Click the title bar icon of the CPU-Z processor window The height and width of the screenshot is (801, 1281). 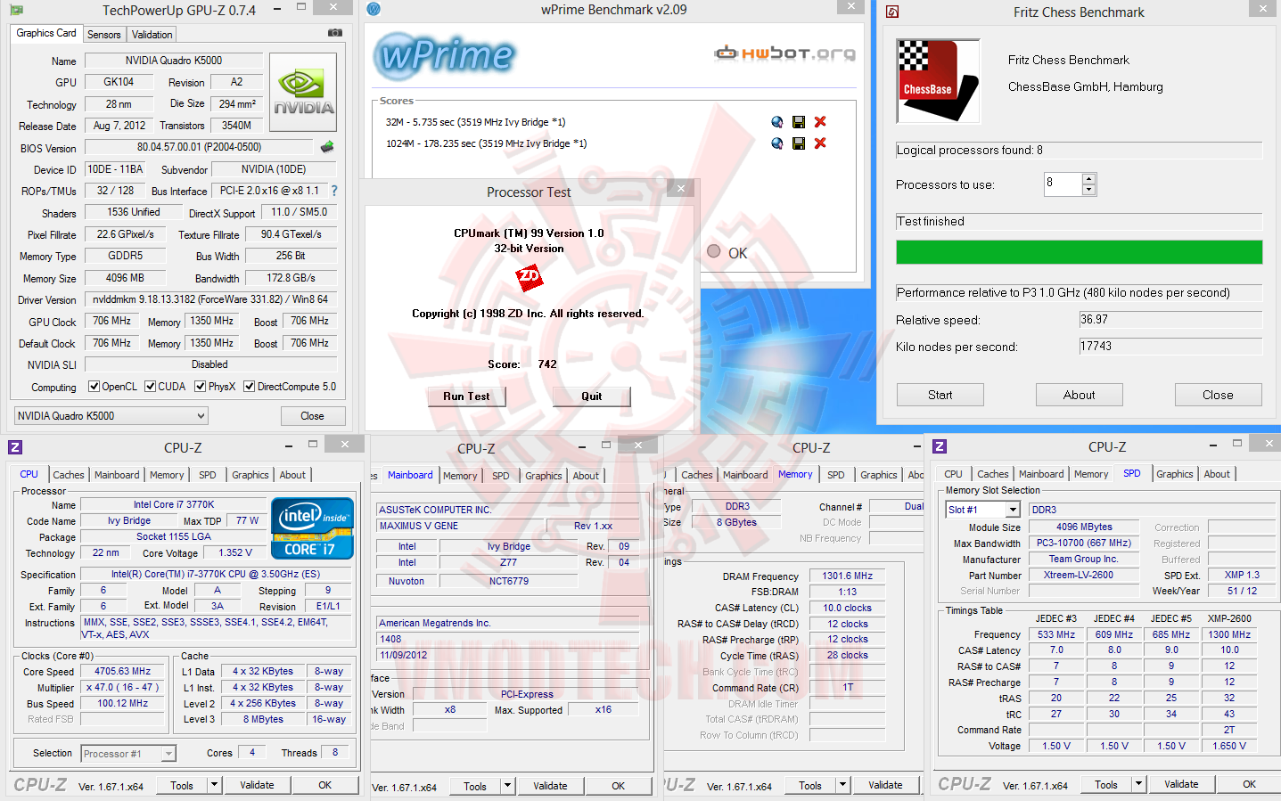tap(15, 447)
